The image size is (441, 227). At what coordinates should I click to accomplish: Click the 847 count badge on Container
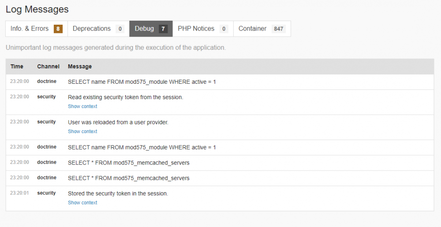coord(278,29)
